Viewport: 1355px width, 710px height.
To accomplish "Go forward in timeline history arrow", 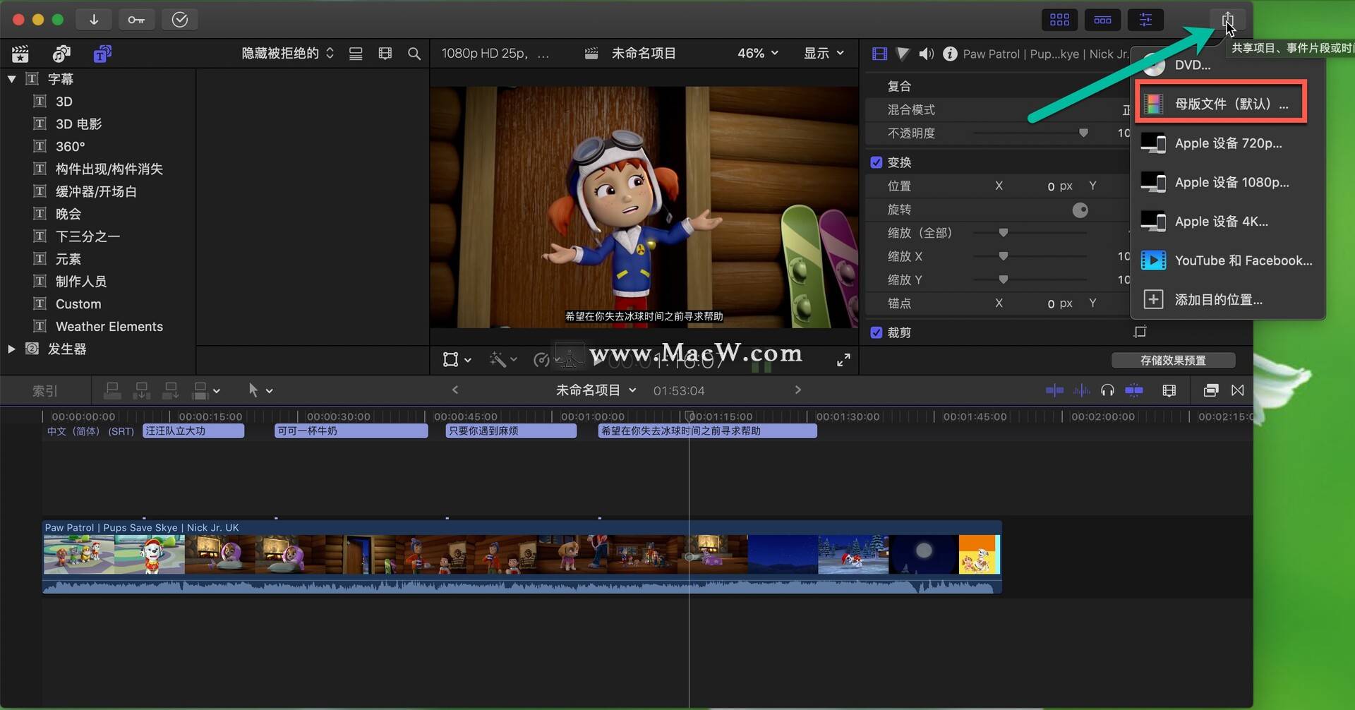I will 797,390.
